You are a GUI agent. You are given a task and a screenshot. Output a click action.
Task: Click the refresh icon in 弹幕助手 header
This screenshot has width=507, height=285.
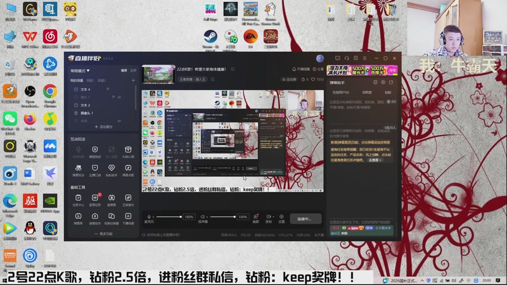391,82
